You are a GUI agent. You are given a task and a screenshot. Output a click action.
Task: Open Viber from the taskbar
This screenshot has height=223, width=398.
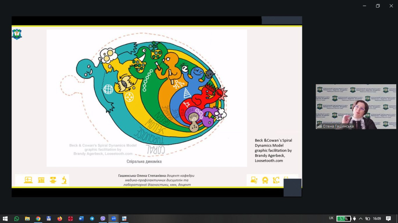103,219
